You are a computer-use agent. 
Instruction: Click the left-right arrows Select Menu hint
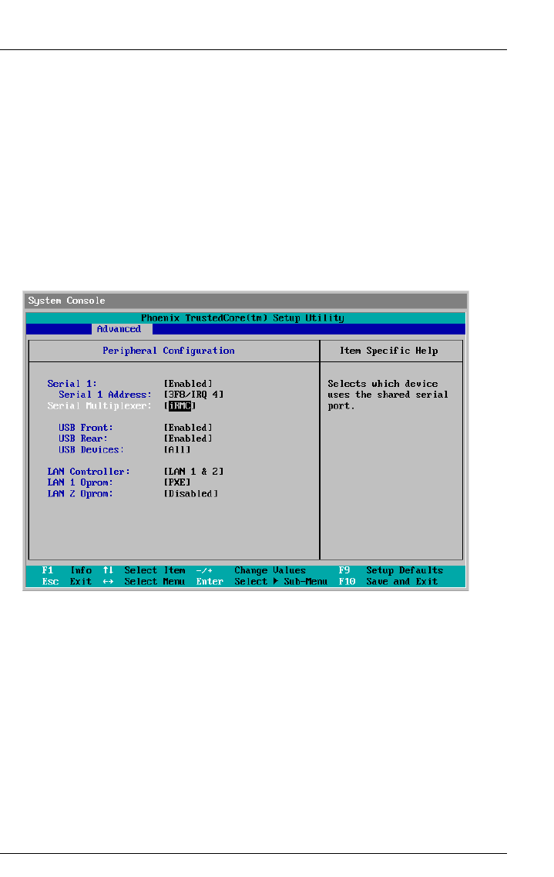pos(144,582)
